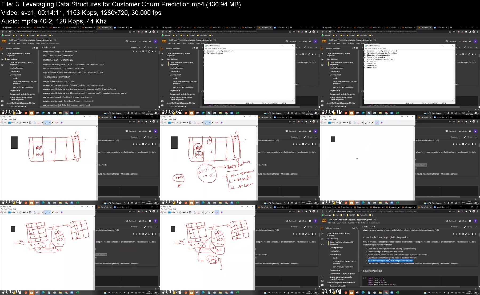The height and width of the screenshot is (295, 480).
Task: Open code snippets icon in 00:01:25 frame
Action: (x=2, y=97)
